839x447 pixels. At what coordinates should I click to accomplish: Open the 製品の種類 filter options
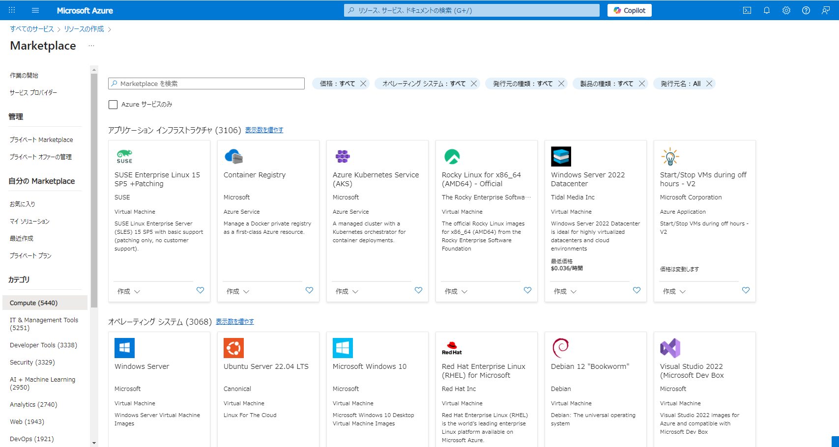pos(607,84)
